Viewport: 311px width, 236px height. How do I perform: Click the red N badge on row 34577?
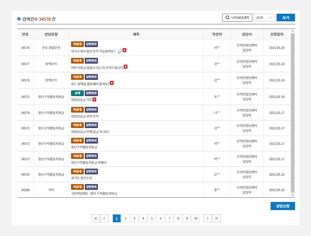point(126,67)
